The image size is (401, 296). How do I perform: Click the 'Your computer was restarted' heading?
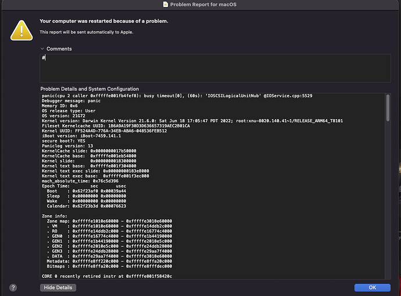103,21
